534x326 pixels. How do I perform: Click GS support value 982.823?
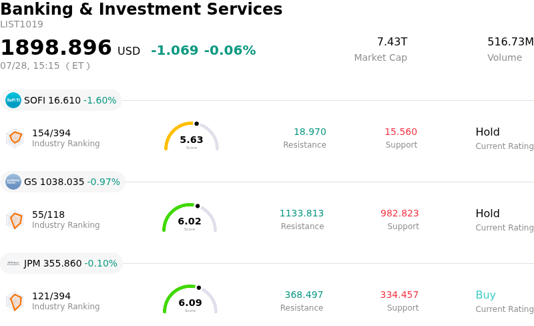(399, 213)
